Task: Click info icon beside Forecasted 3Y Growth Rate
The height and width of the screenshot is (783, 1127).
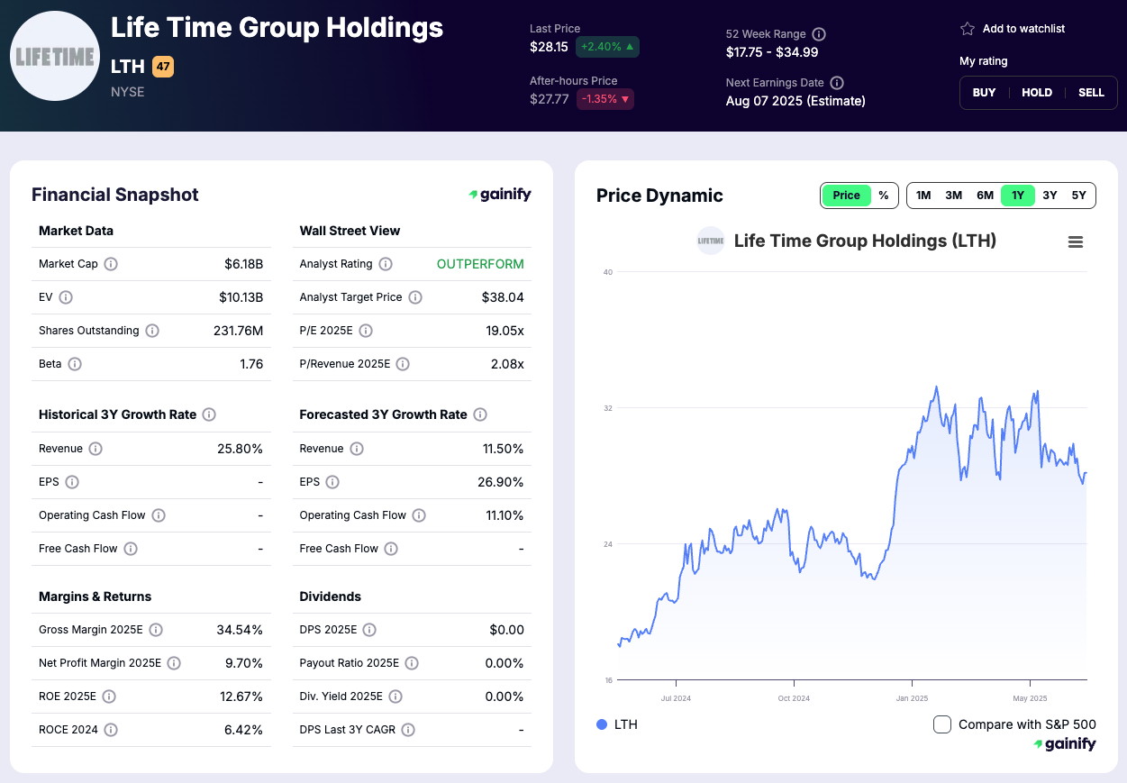Action: (x=480, y=414)
